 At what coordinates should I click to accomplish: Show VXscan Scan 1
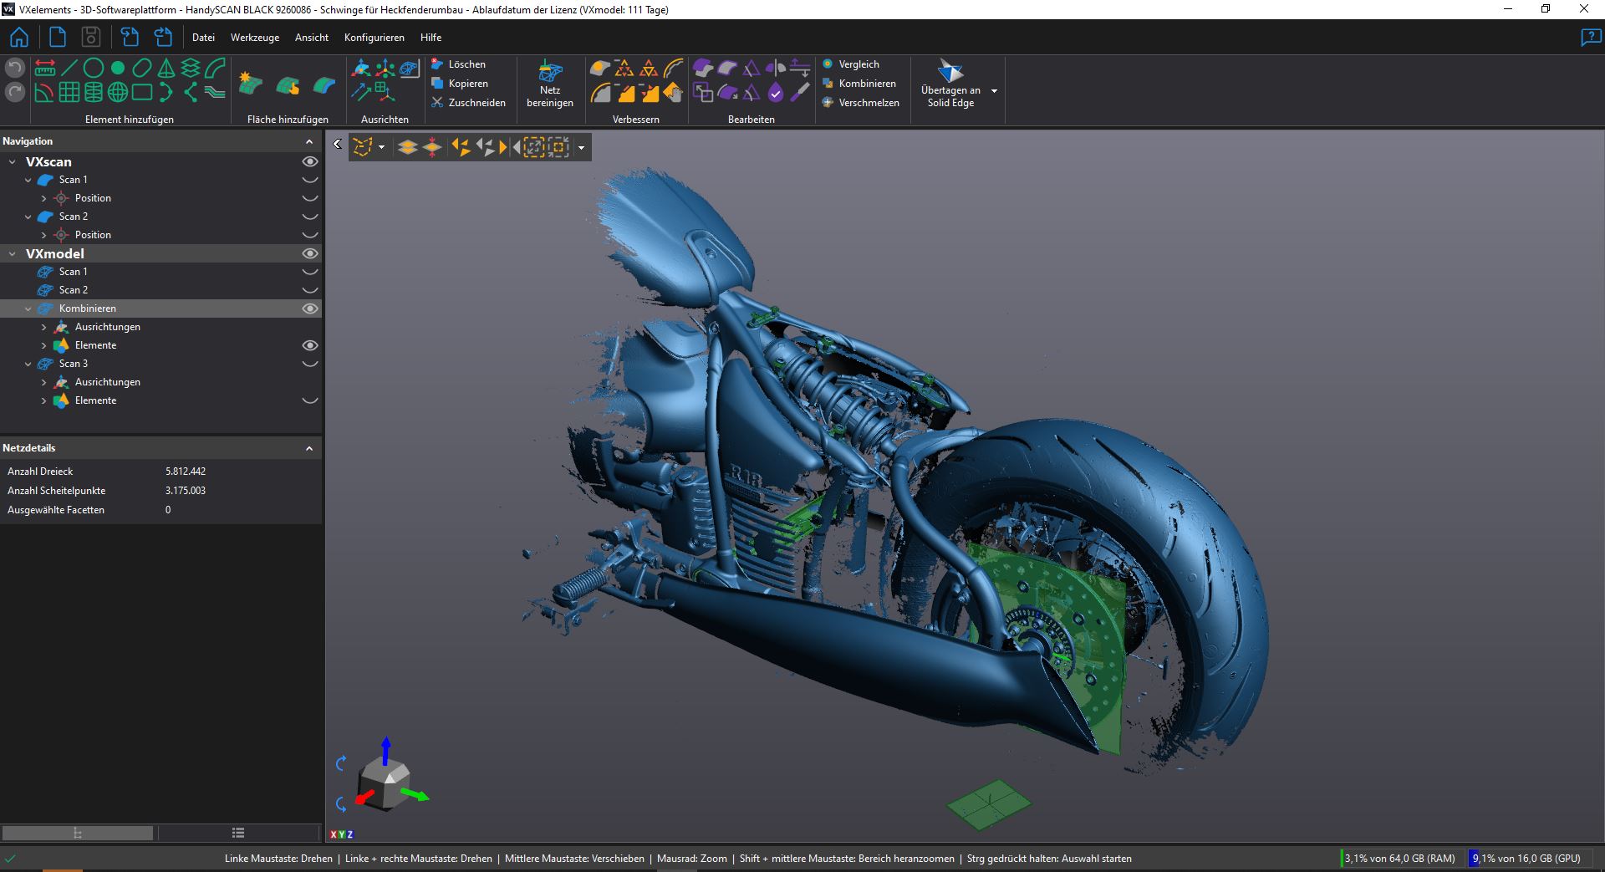click(x=309, y=180)
